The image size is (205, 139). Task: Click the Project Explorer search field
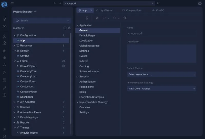[x=42, y=21]
